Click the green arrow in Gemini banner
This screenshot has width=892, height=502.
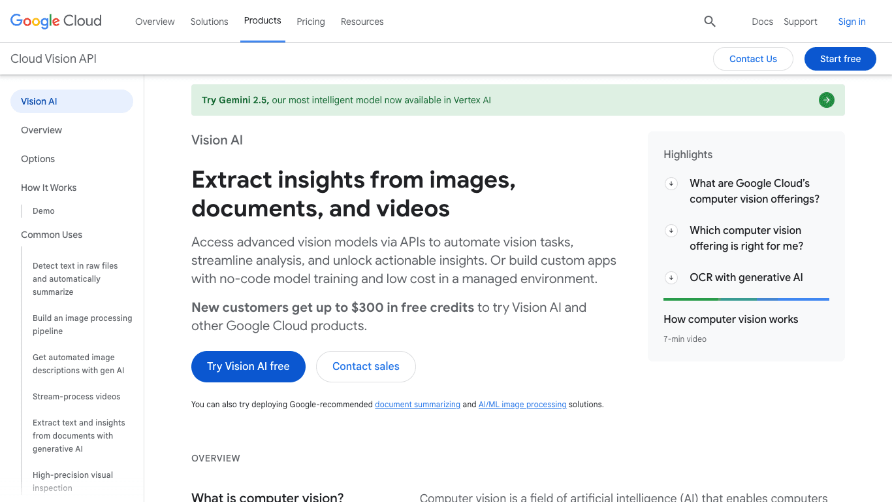827,100
